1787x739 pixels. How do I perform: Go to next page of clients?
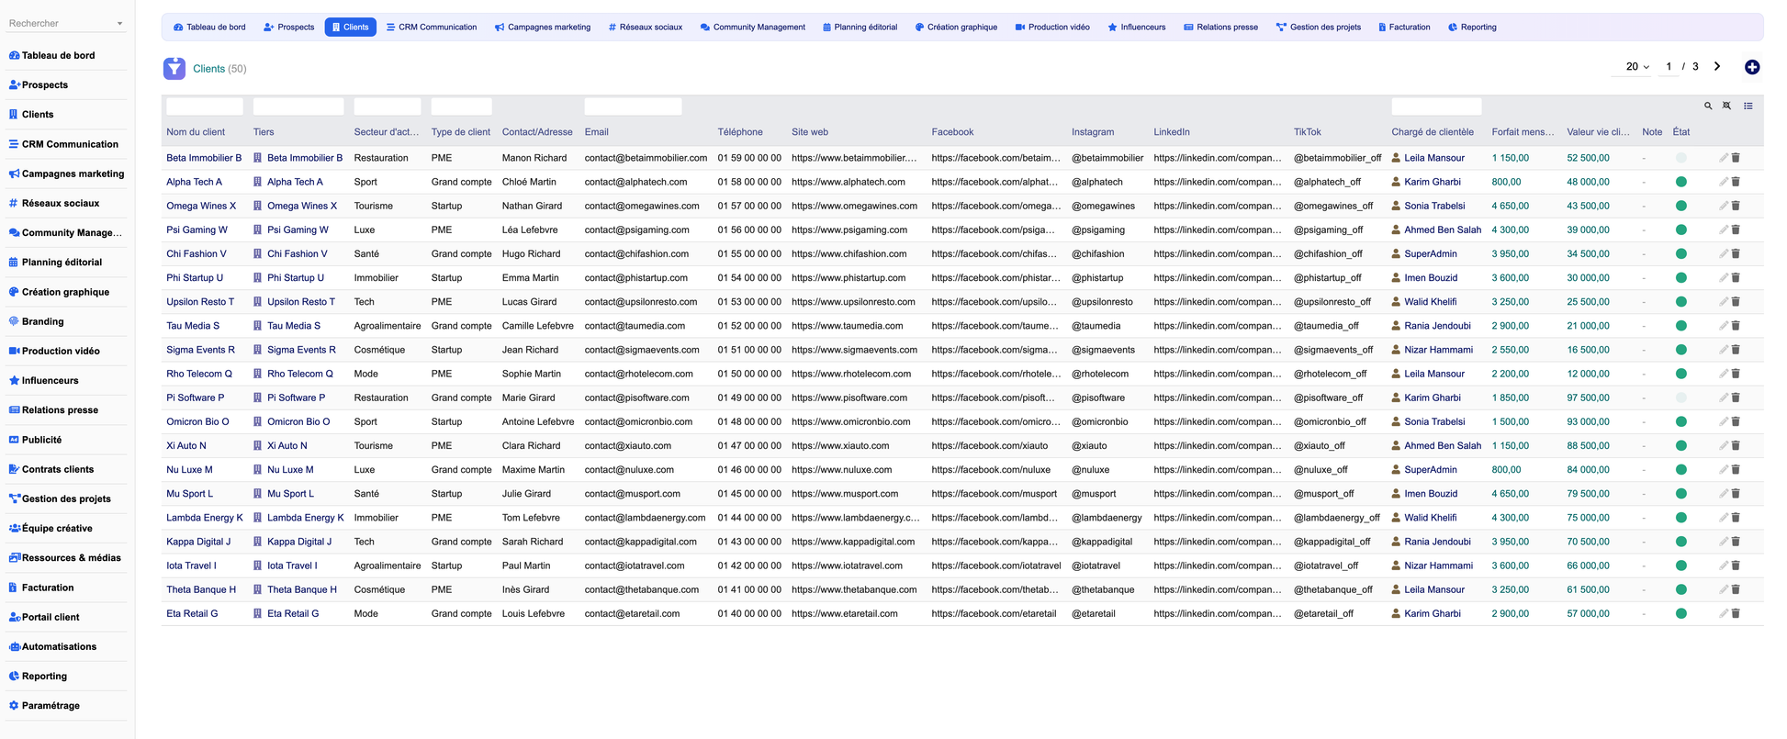[1717, 66]
